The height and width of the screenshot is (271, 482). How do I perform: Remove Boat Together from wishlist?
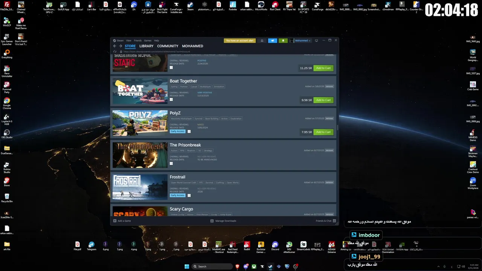[x=329, y=87]
